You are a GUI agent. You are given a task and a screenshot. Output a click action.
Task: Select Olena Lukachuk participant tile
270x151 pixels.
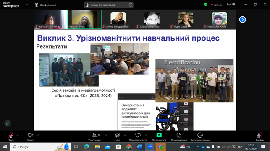[x=152, y=19]
